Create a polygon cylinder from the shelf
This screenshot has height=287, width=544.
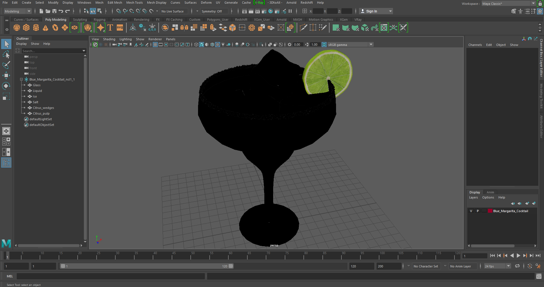pos(36,28)
